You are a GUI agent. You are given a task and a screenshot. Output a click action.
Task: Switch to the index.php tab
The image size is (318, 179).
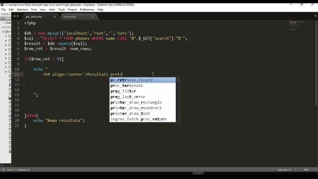79,16
